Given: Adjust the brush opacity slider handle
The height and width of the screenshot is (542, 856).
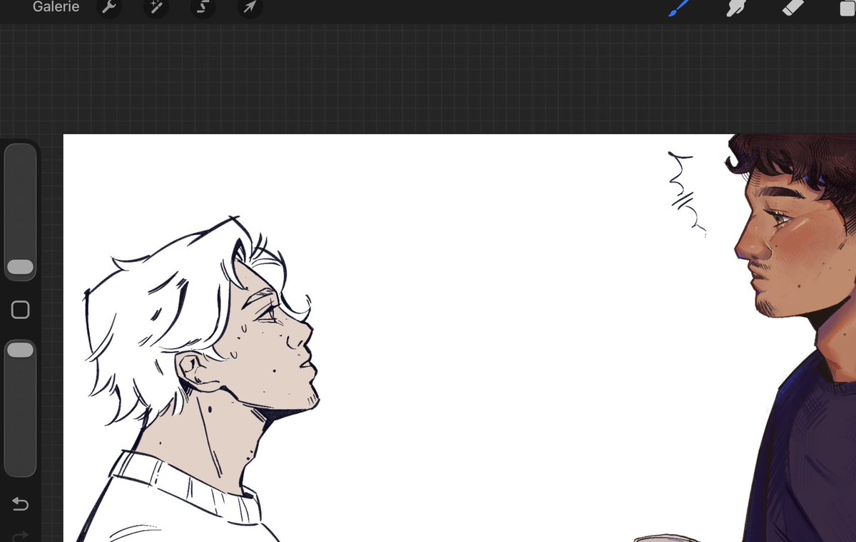Looking at the screenshot, I should coord(20,350).
